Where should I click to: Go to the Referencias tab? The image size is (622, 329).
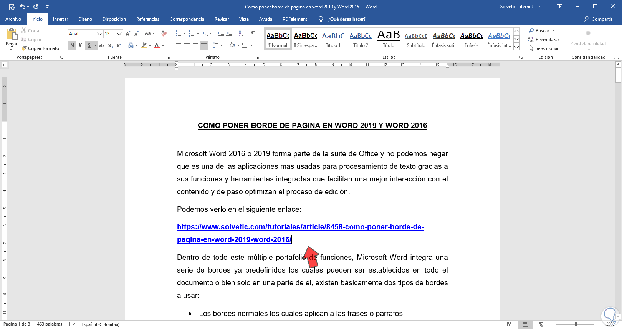pyautogui.click(x=148, y=19)
